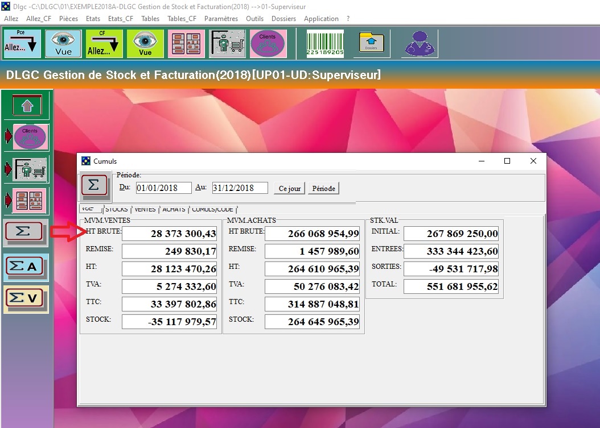Open the Tables menu

150,19
